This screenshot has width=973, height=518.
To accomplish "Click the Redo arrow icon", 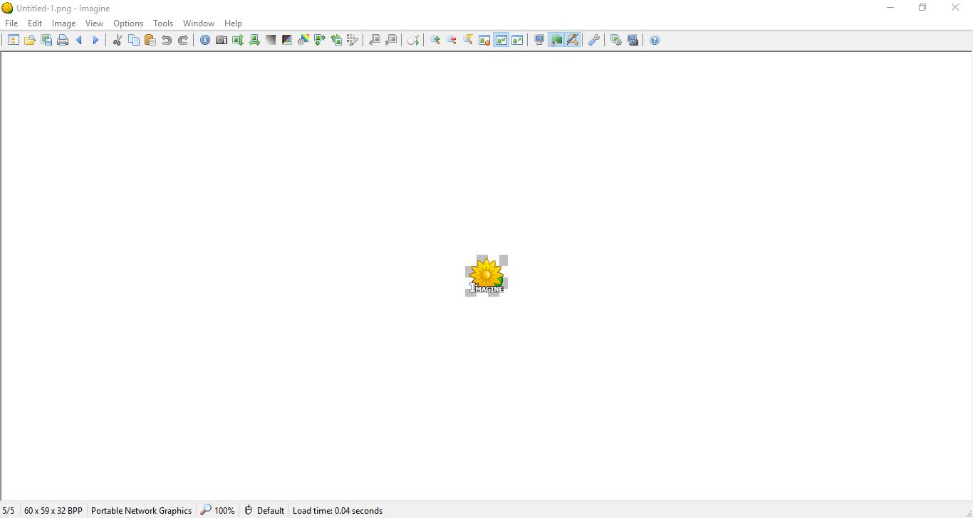I will coord(183,41).
